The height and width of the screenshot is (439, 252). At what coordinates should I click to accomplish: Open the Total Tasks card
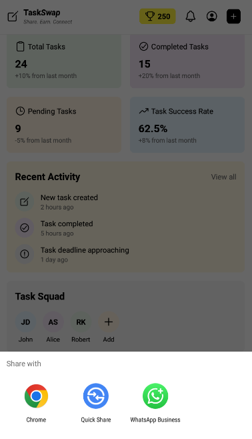point(64,61)
